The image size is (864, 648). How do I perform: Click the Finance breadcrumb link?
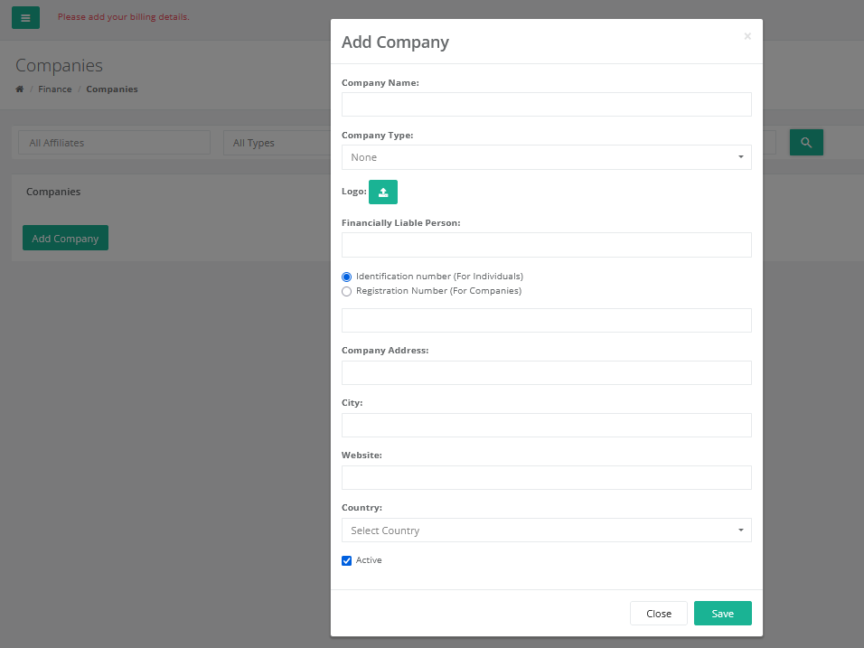(x=54, y=89)
